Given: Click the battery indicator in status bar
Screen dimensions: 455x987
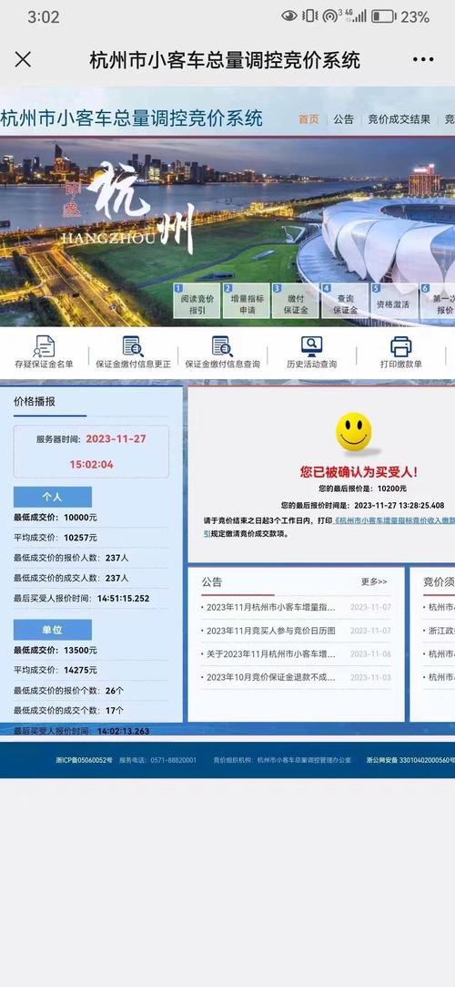Looking at the screenshot, I should pyautogui.click(x=383, y=16).
